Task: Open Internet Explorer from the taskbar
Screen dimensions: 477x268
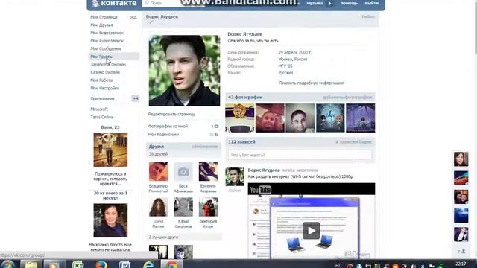Action: pos(148,264)
